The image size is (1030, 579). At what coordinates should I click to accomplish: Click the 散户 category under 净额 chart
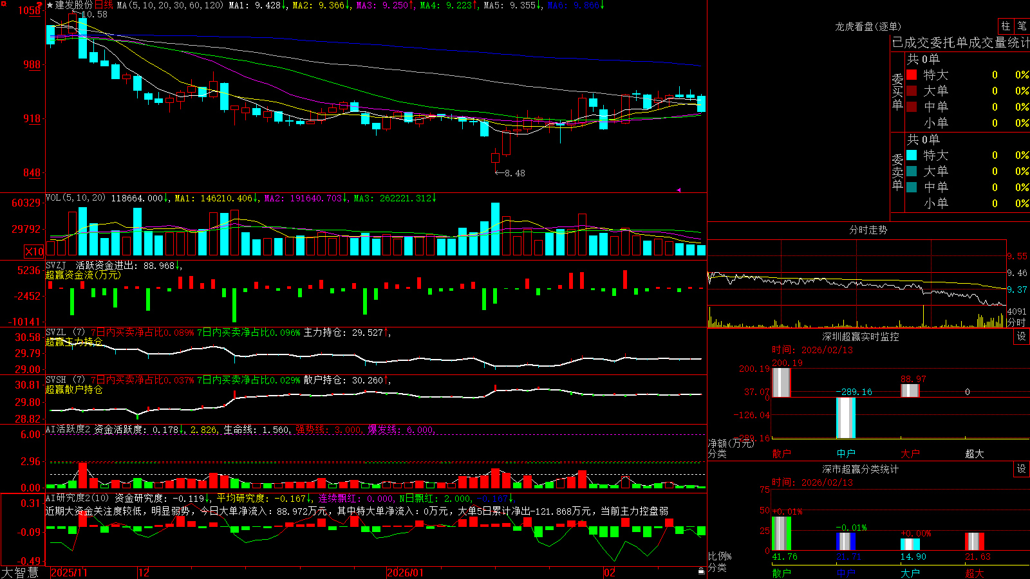coord(781,454)
